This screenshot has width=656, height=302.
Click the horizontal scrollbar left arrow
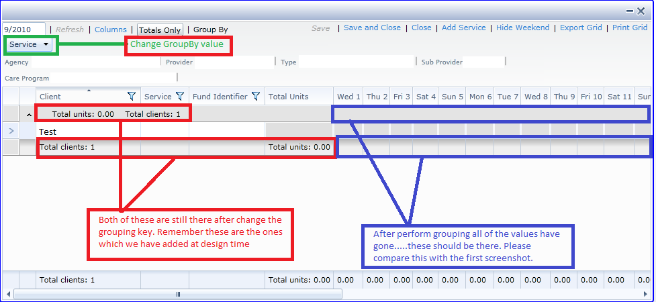(7, 295)
